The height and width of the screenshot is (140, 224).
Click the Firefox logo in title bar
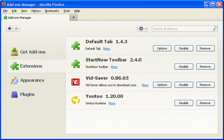pos(4,4)
